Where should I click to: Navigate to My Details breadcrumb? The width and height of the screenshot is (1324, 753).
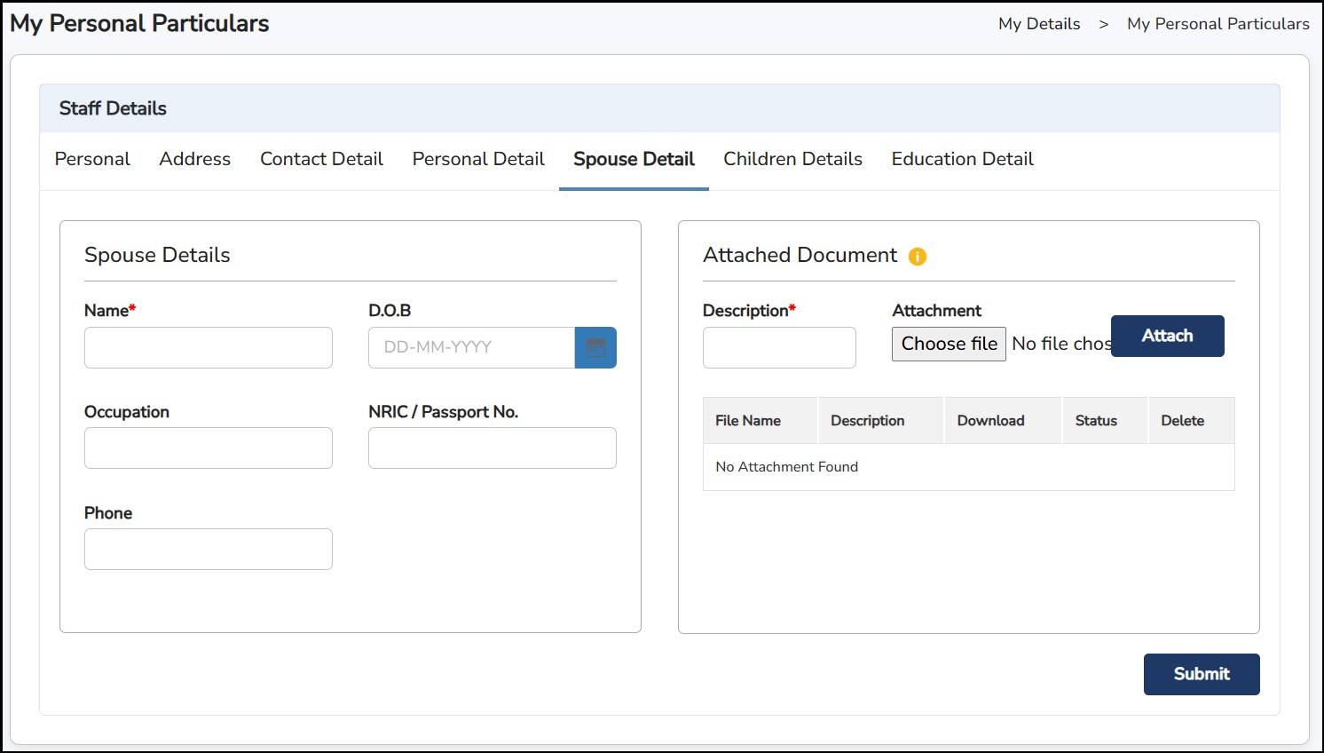[1039, 24]
